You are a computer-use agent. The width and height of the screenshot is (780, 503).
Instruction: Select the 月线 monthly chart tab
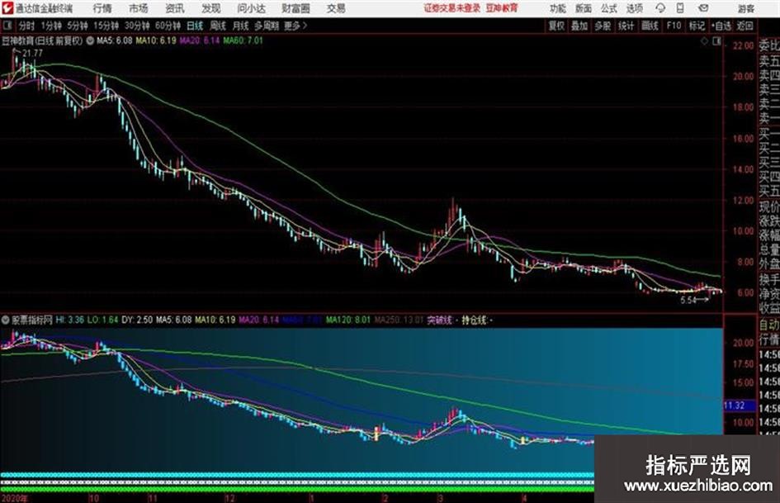click(x=241, y=26)
